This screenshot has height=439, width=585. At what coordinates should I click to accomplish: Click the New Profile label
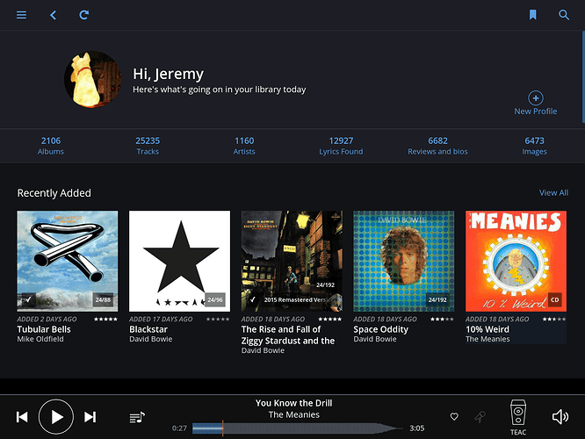[x=536, y=112]
